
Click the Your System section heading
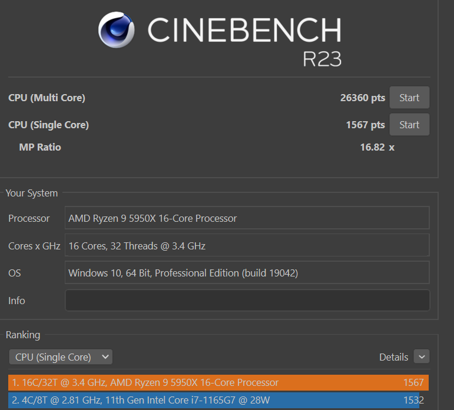point(32,193)
